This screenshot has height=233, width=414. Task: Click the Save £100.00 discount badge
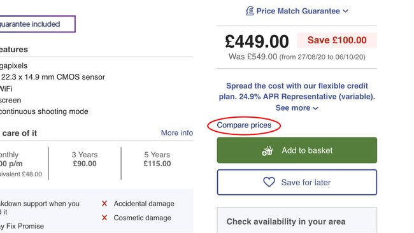pyautogui.click(x=337, y=40)
